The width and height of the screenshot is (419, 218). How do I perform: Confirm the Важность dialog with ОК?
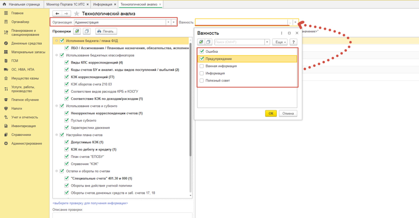(x=271, y=113)
